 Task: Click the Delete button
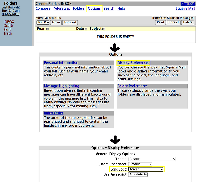(x=188, y=23)
